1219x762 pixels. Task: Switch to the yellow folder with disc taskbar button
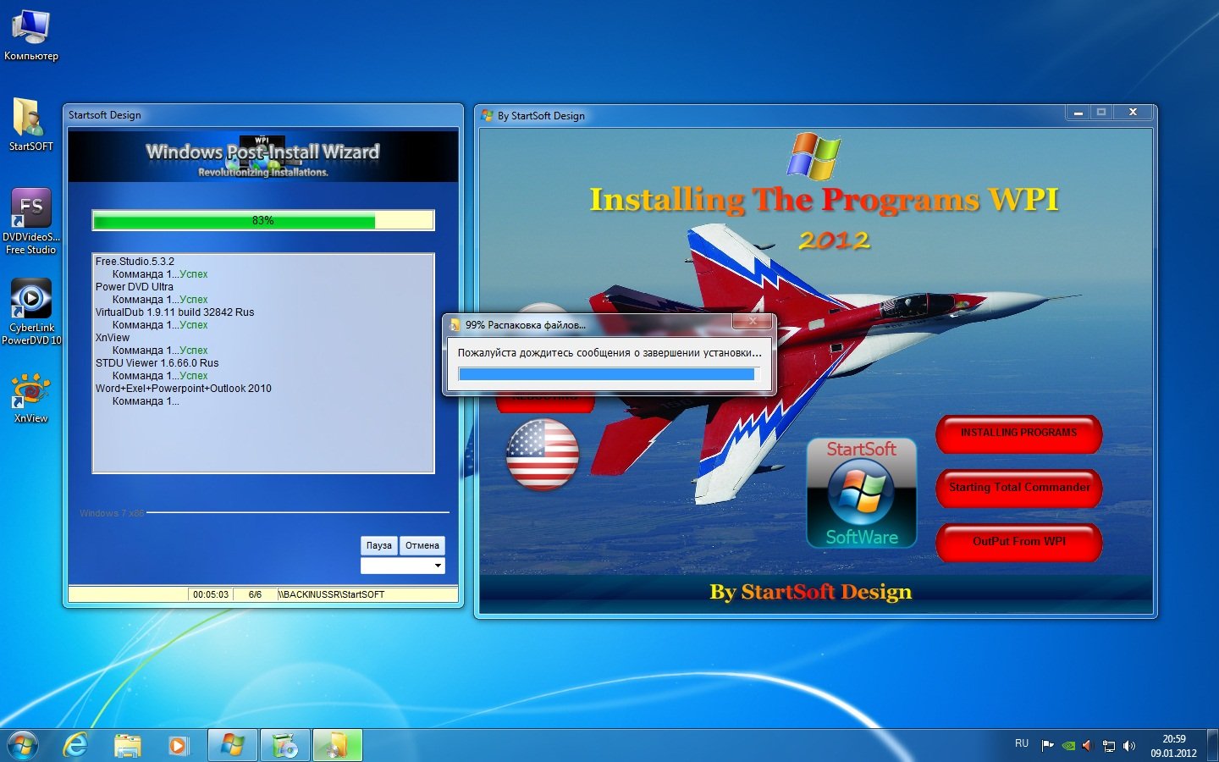337,745
